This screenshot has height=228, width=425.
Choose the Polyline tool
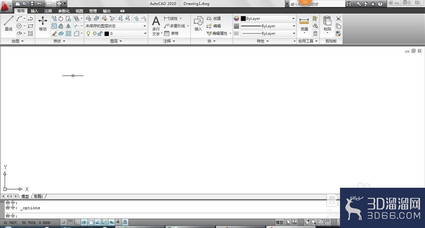point(30,18)
